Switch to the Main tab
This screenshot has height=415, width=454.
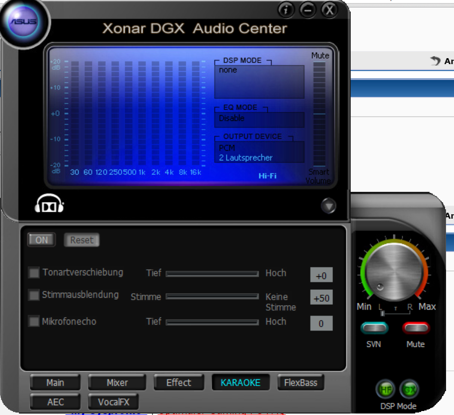click(x=55, y=383)
